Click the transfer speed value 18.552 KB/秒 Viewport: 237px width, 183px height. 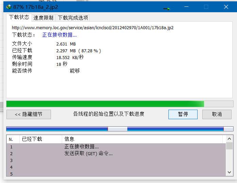coord(70,57)
